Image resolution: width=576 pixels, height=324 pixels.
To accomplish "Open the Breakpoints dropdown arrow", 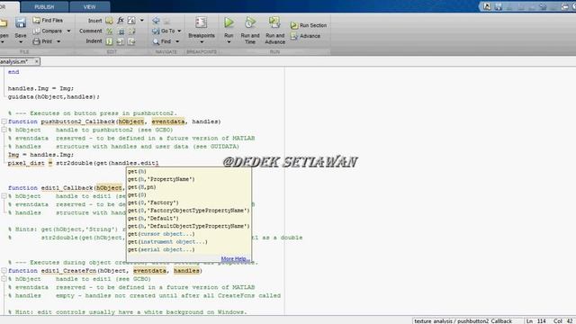I will pos(202,42).
